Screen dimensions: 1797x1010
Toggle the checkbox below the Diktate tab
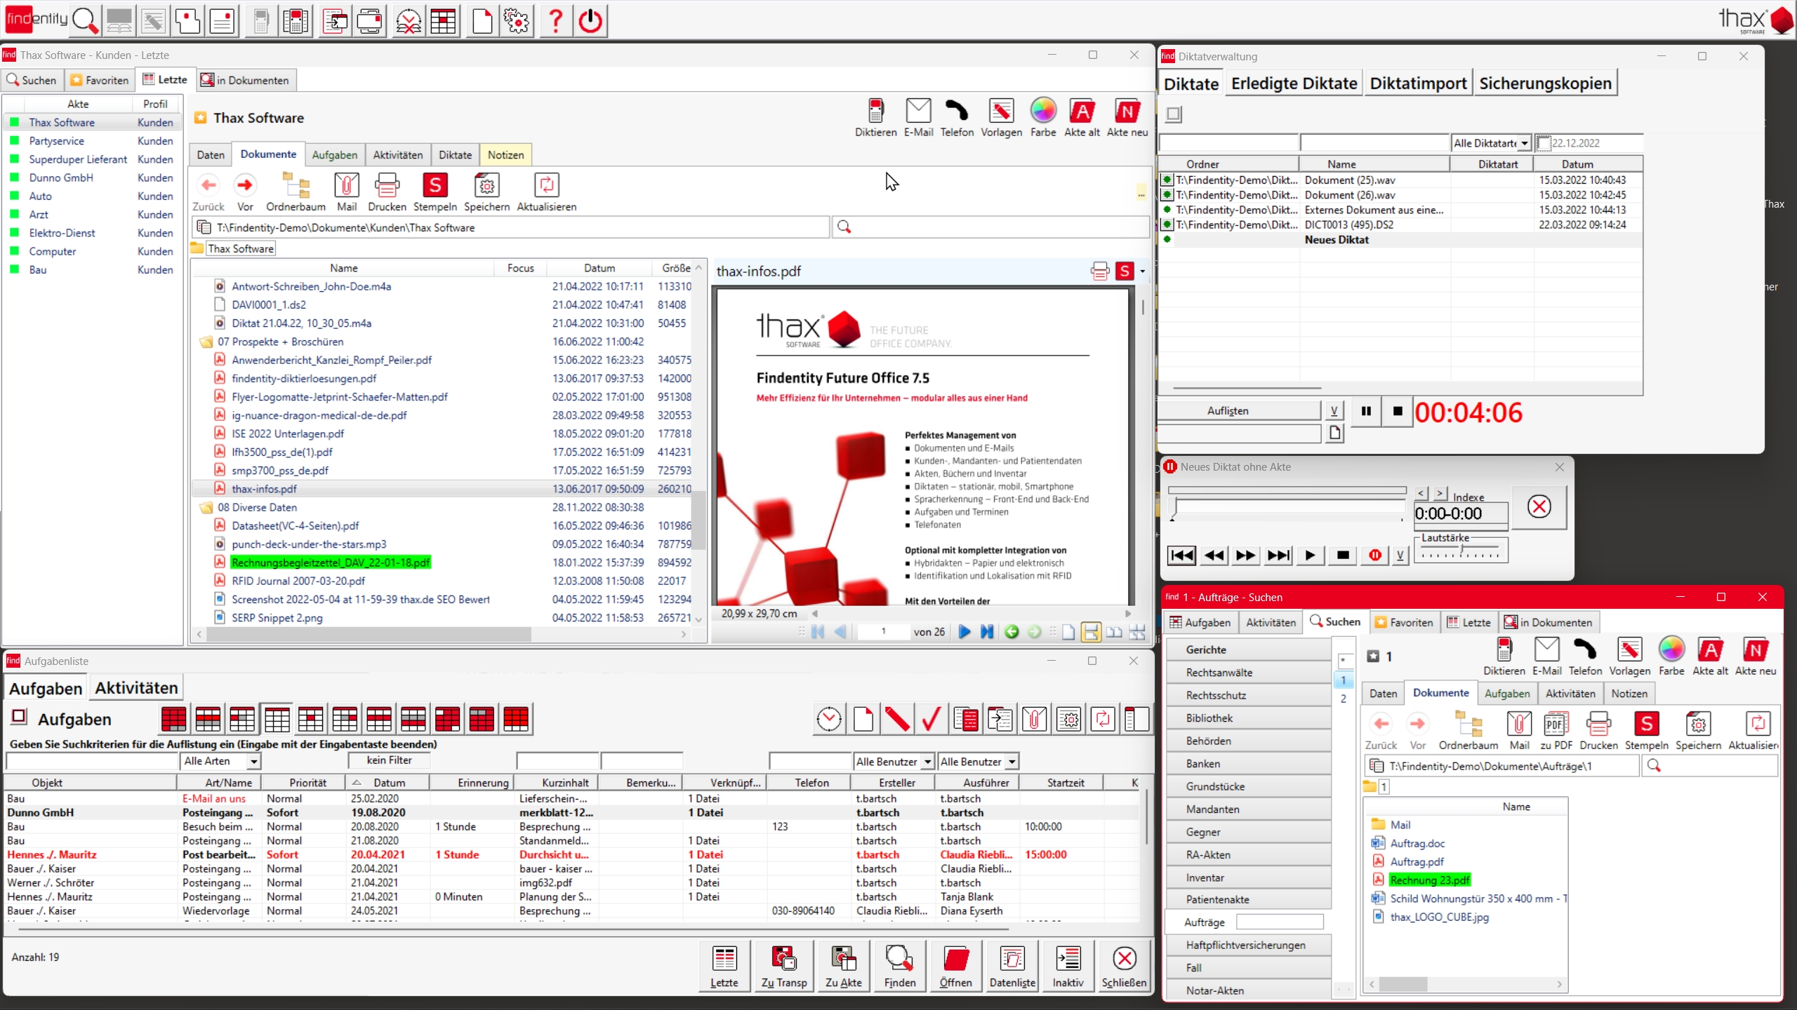click(1174, 114)
